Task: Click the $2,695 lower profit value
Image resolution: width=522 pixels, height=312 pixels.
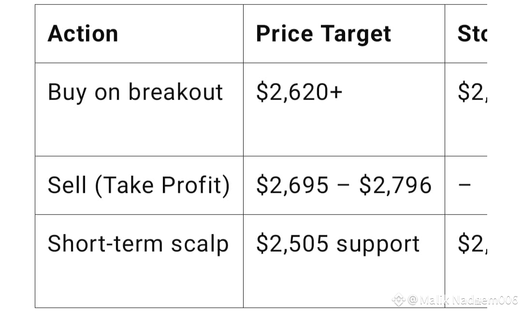Action: 292,185
